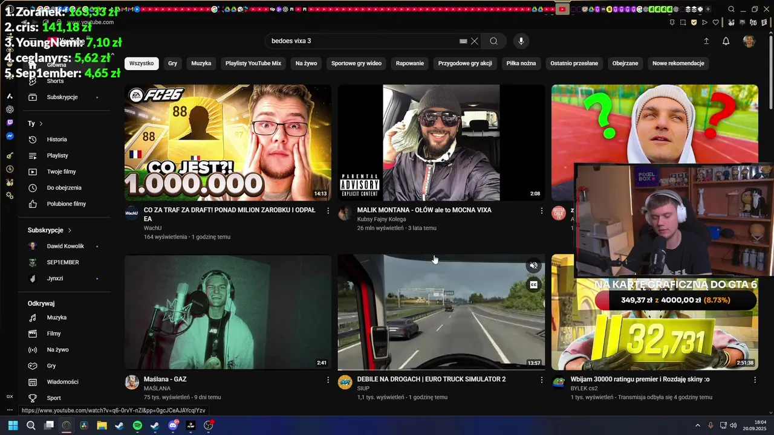Open Windows Start menu
The height and width of the screenshot is (435, 774).
[x=13, y=425]
